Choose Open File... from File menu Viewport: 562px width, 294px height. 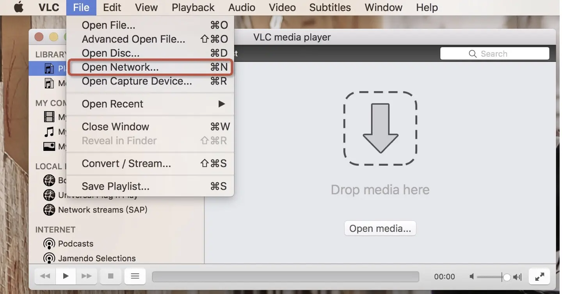tap(150, 25)
